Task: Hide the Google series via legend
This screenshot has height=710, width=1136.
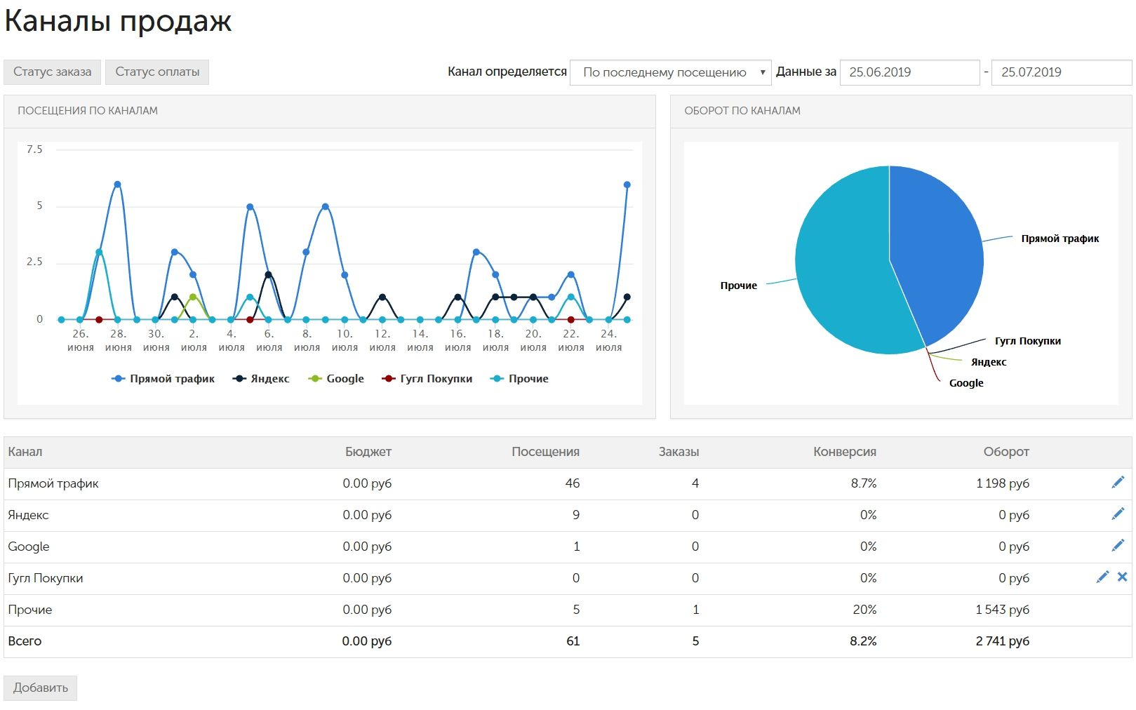Action: click(336, 379)
